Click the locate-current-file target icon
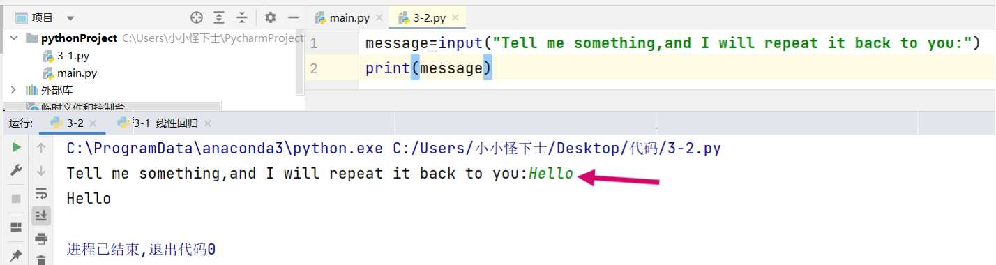The image size is (996, 265). point(197,17)
